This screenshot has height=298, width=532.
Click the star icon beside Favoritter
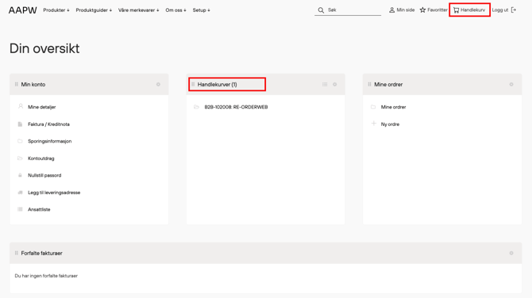(x=422, y=10)
